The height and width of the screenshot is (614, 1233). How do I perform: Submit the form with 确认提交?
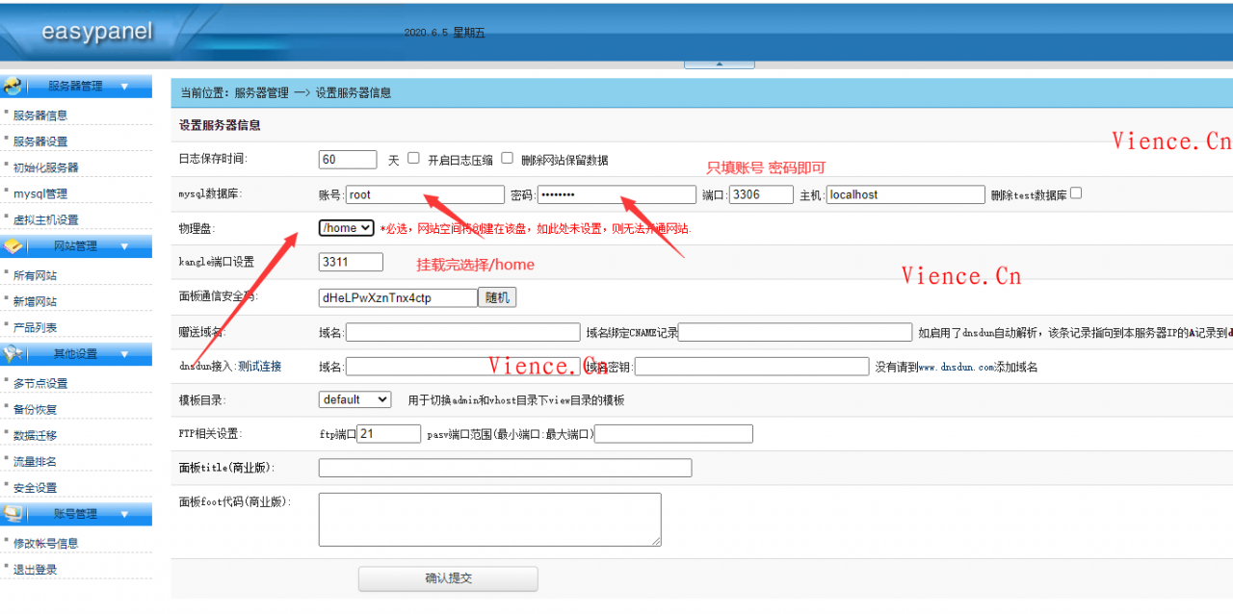(x=448, y=578)
